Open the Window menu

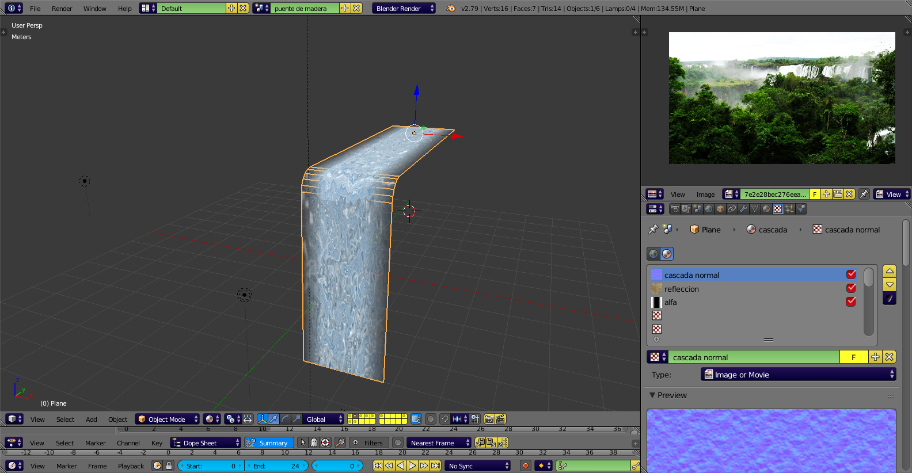(x=95, y=9)
